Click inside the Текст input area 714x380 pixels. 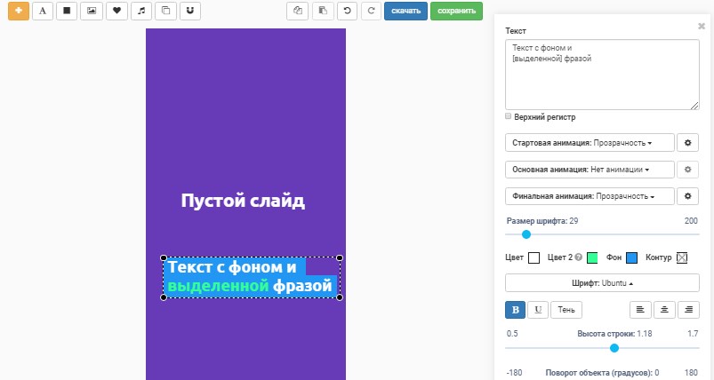[601, 75]
